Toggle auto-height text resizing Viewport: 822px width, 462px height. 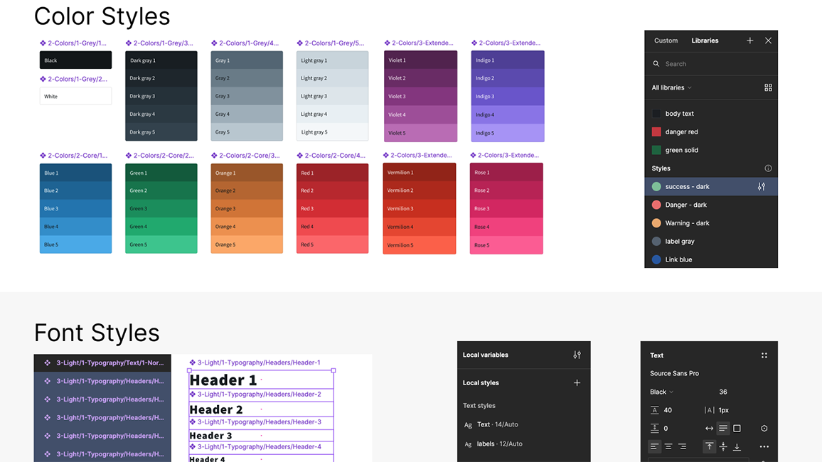pos(723,426)
